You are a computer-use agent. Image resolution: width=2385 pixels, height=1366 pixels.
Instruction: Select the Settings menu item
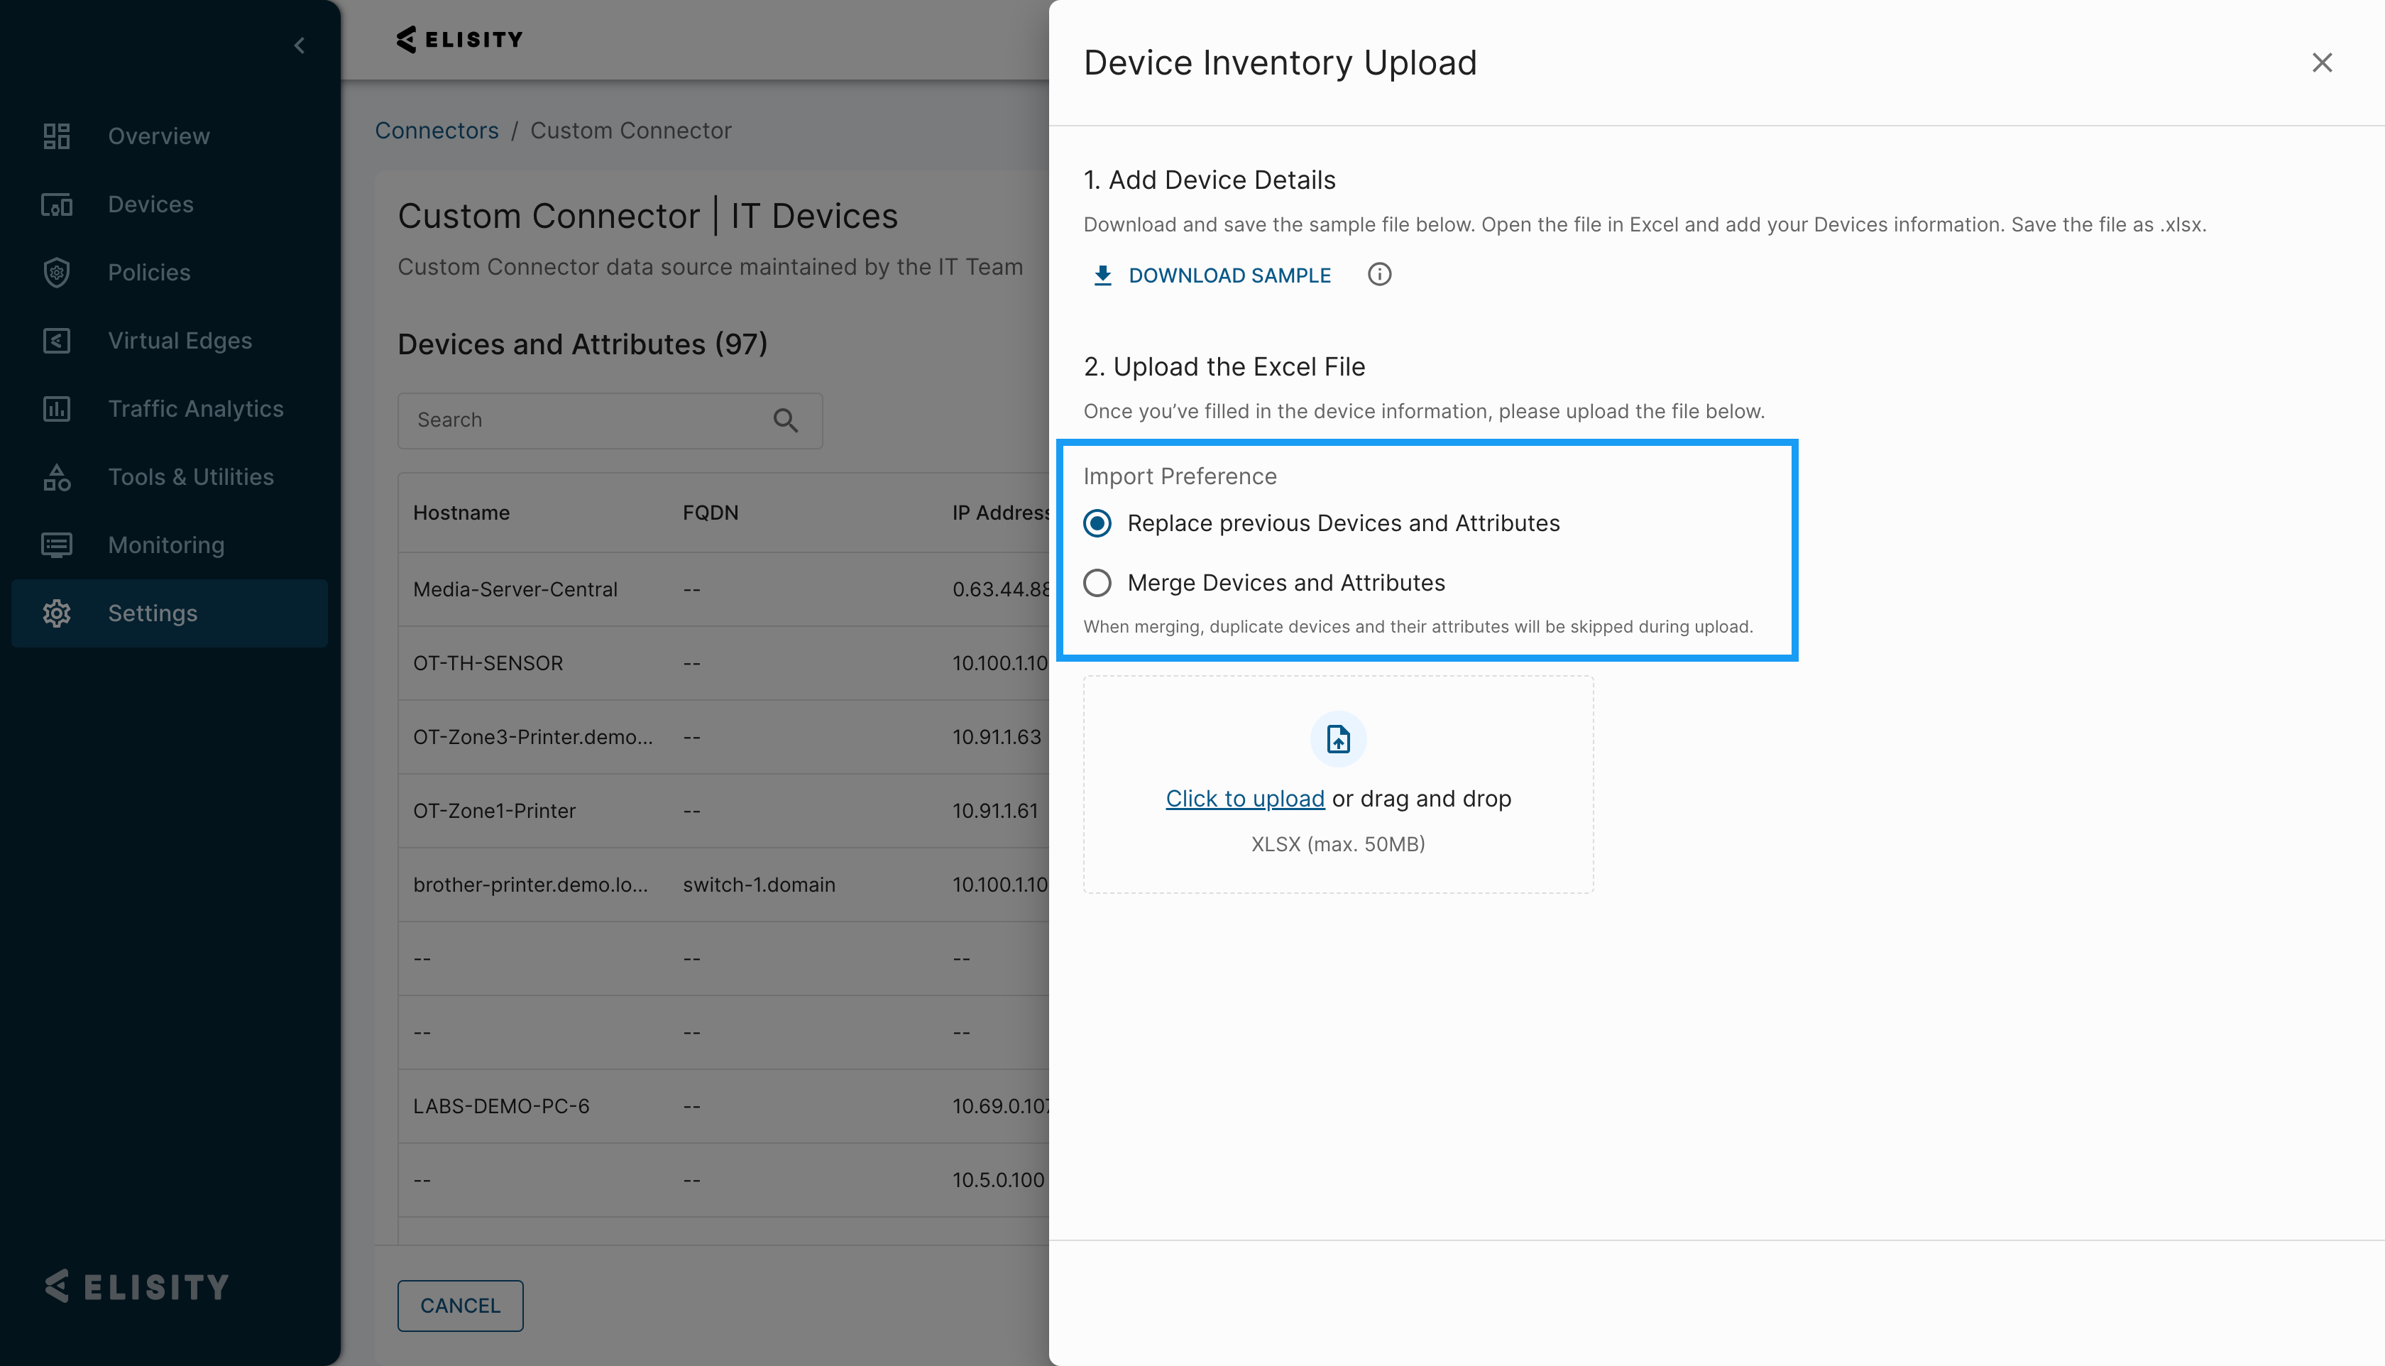tap(170, 613)
